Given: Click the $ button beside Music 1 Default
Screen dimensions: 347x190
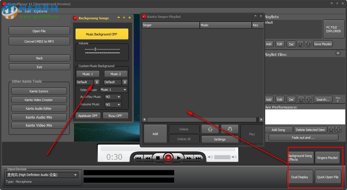Looking at the screenshot, I should click(97, 82).
